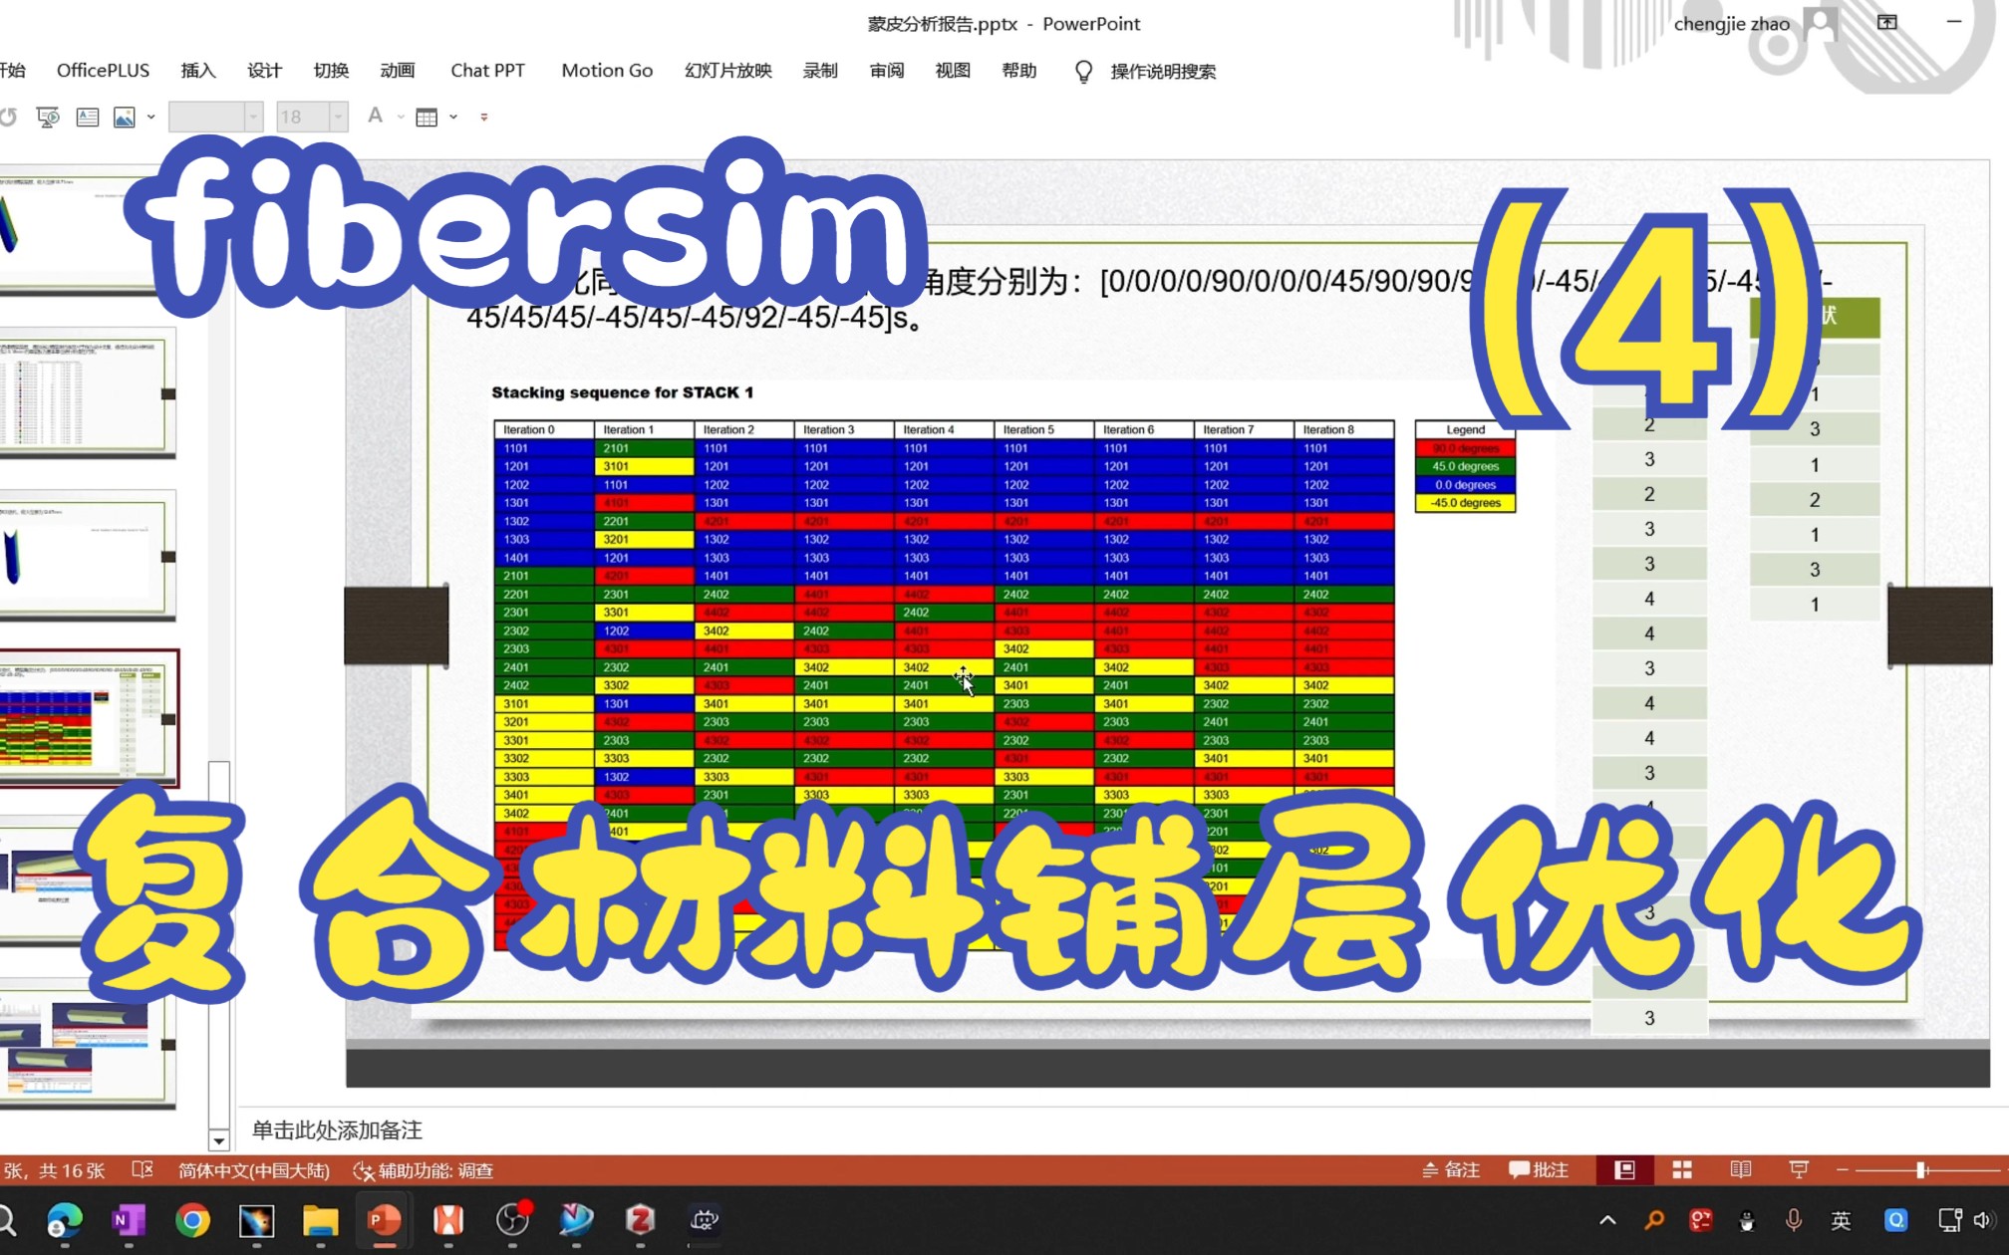This screenshot has height=1255, width=2009.
Task: Open 辅助功能: 调查 accessibility checker
Action: tap(424, 1170)
